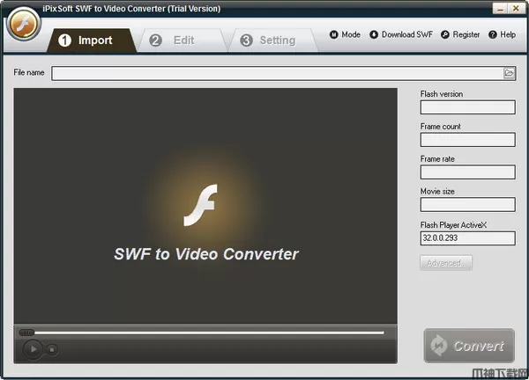The image size is (529, 380).
Task: Open the Import tab
Action: coord(92,40)
